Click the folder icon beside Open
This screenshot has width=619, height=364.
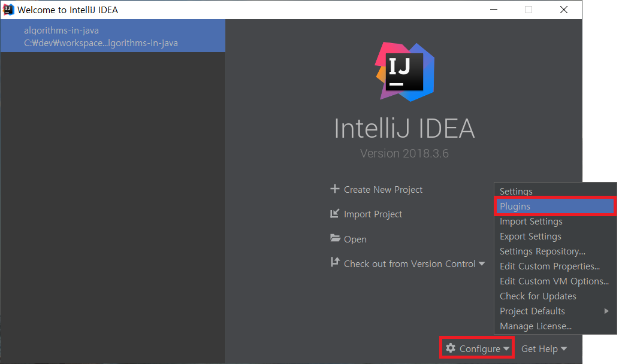tap(335, 238)
